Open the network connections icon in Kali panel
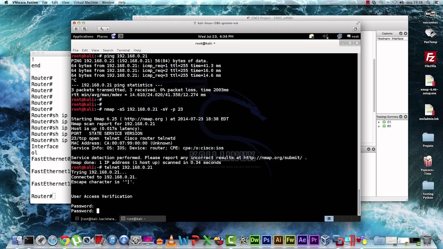443x249 pixels. point(340,36)
